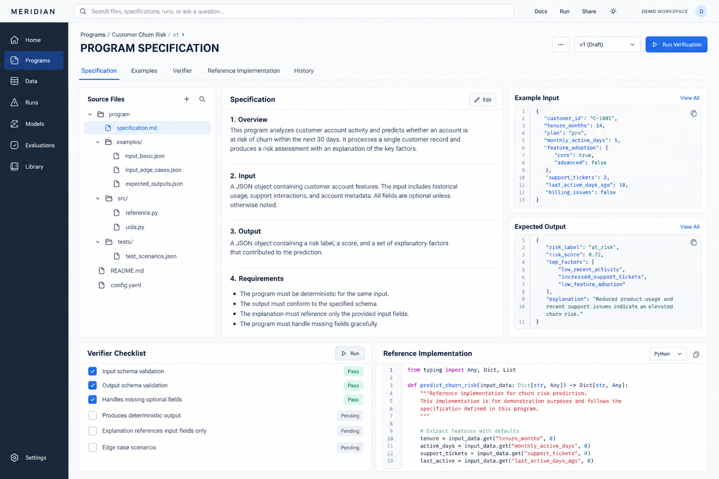The width and height of the screenshot is (719, 479).
Task: Toggle the light/dark theme icon
Action: pos(613,11)
